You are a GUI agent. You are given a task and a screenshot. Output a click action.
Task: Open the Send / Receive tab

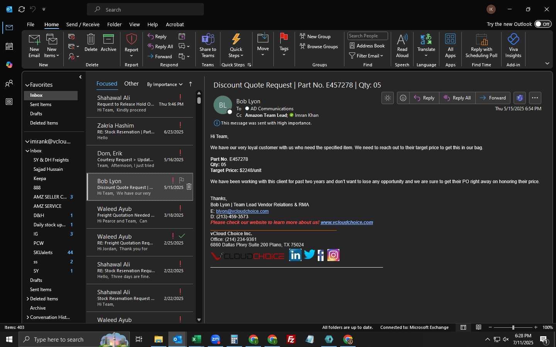click(83, 24)
